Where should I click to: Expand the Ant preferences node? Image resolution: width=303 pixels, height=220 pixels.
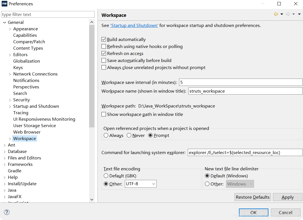click(x=4, y=145)
